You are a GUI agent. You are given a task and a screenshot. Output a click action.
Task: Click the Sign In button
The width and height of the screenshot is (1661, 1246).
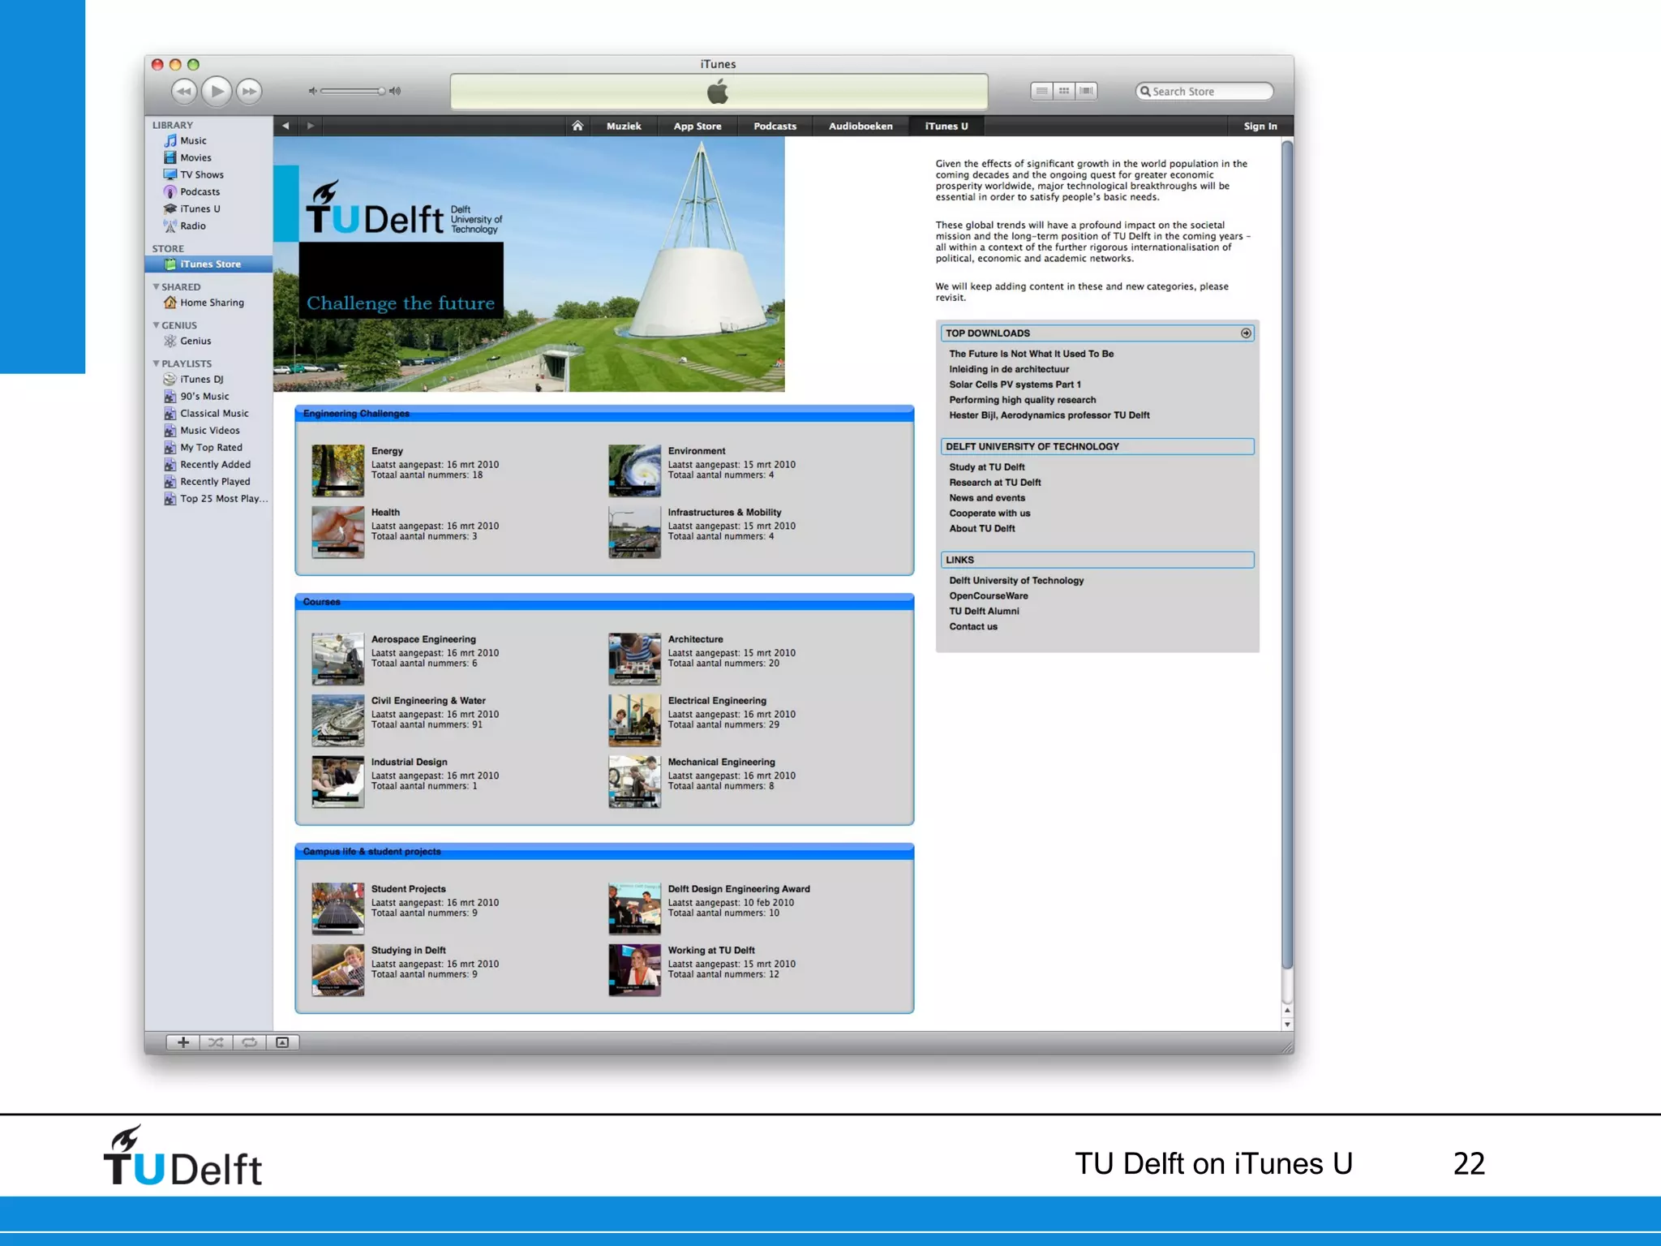click(x=1260, y=126)
